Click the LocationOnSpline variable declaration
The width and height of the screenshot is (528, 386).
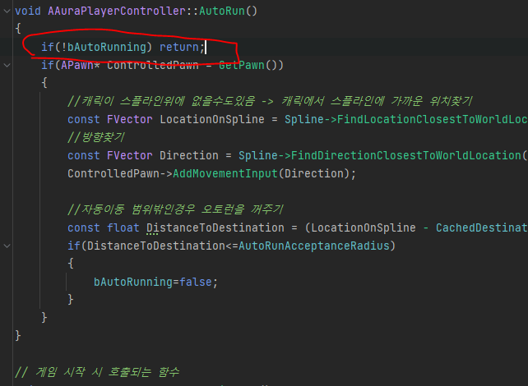(212, 119)
